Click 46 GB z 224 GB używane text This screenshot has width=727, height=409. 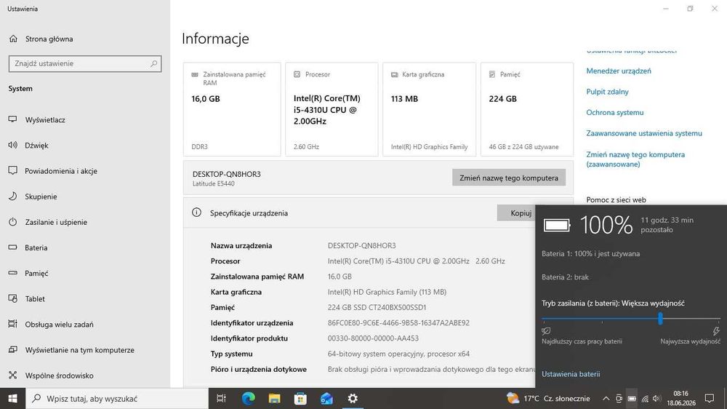(523, 147)
